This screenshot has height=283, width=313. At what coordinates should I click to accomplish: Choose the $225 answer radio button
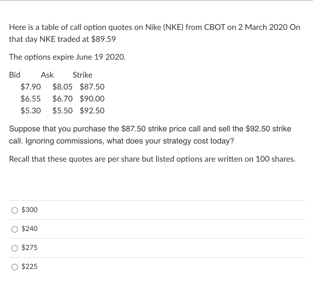coord(15,267)
